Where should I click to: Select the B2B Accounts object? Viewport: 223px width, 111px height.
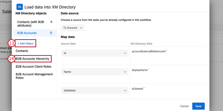point(27,33)
